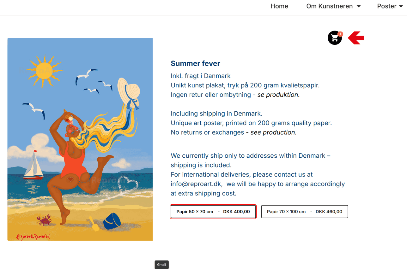The width and height of the screenshot is (407, 269).
Task: Open the Poster menu label
Action: tap(387, 6)
